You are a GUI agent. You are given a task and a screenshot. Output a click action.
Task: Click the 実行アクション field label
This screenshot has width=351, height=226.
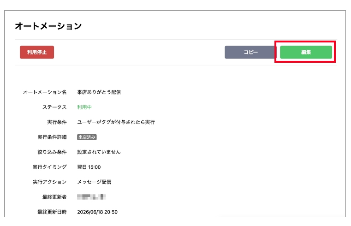50,182
